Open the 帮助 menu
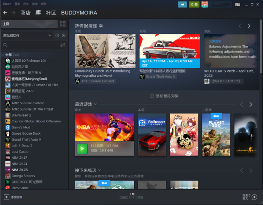 pyautogui.click(x=44, y=4)
